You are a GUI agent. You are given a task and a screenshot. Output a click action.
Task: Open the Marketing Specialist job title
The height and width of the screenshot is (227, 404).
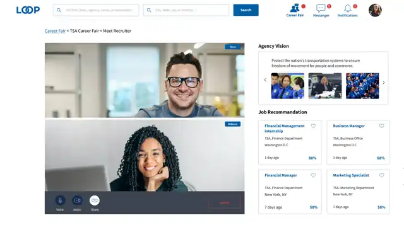coord(351,175)
